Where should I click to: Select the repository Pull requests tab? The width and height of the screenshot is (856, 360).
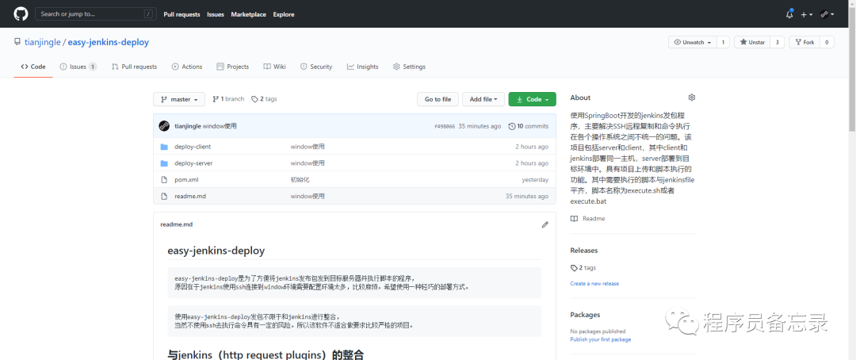click(134, 67)
